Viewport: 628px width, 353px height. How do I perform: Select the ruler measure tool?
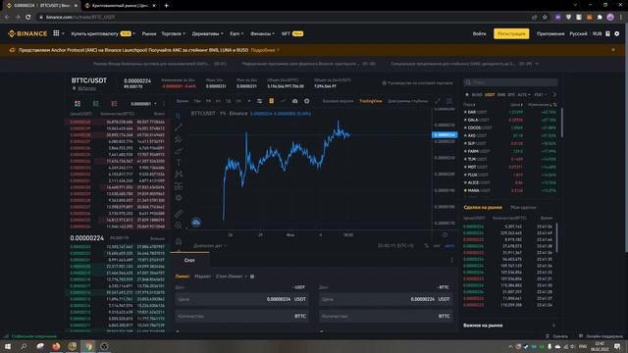pyautogui.click(x=179, y=214)
